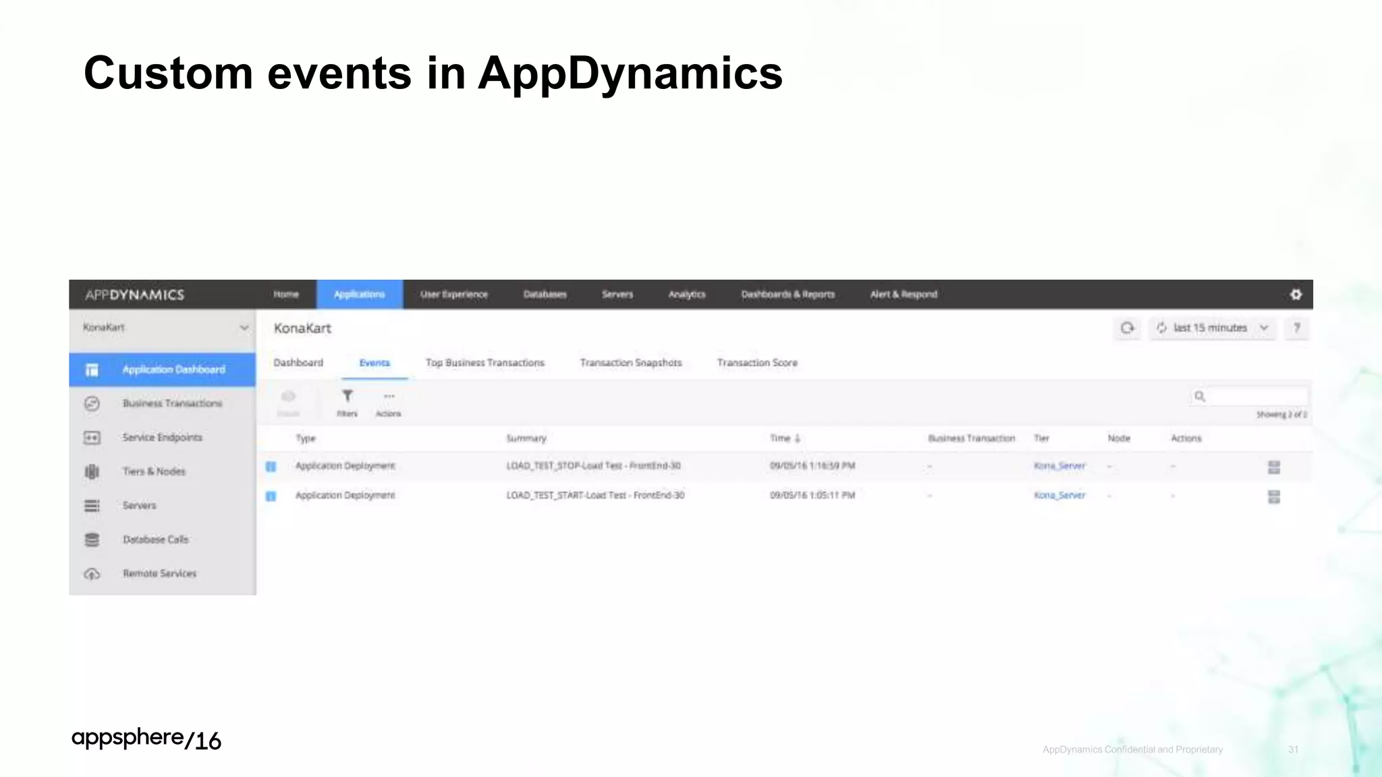Open the Analytics menu
This screenshot has width=1382, height=777.
687,294
